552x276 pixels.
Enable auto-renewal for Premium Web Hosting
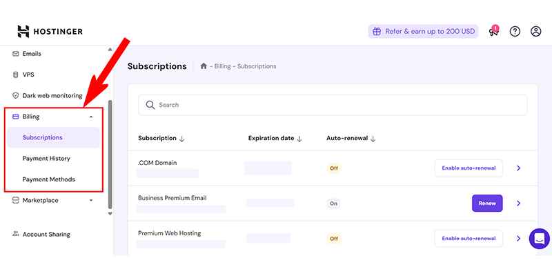(469, 239)
